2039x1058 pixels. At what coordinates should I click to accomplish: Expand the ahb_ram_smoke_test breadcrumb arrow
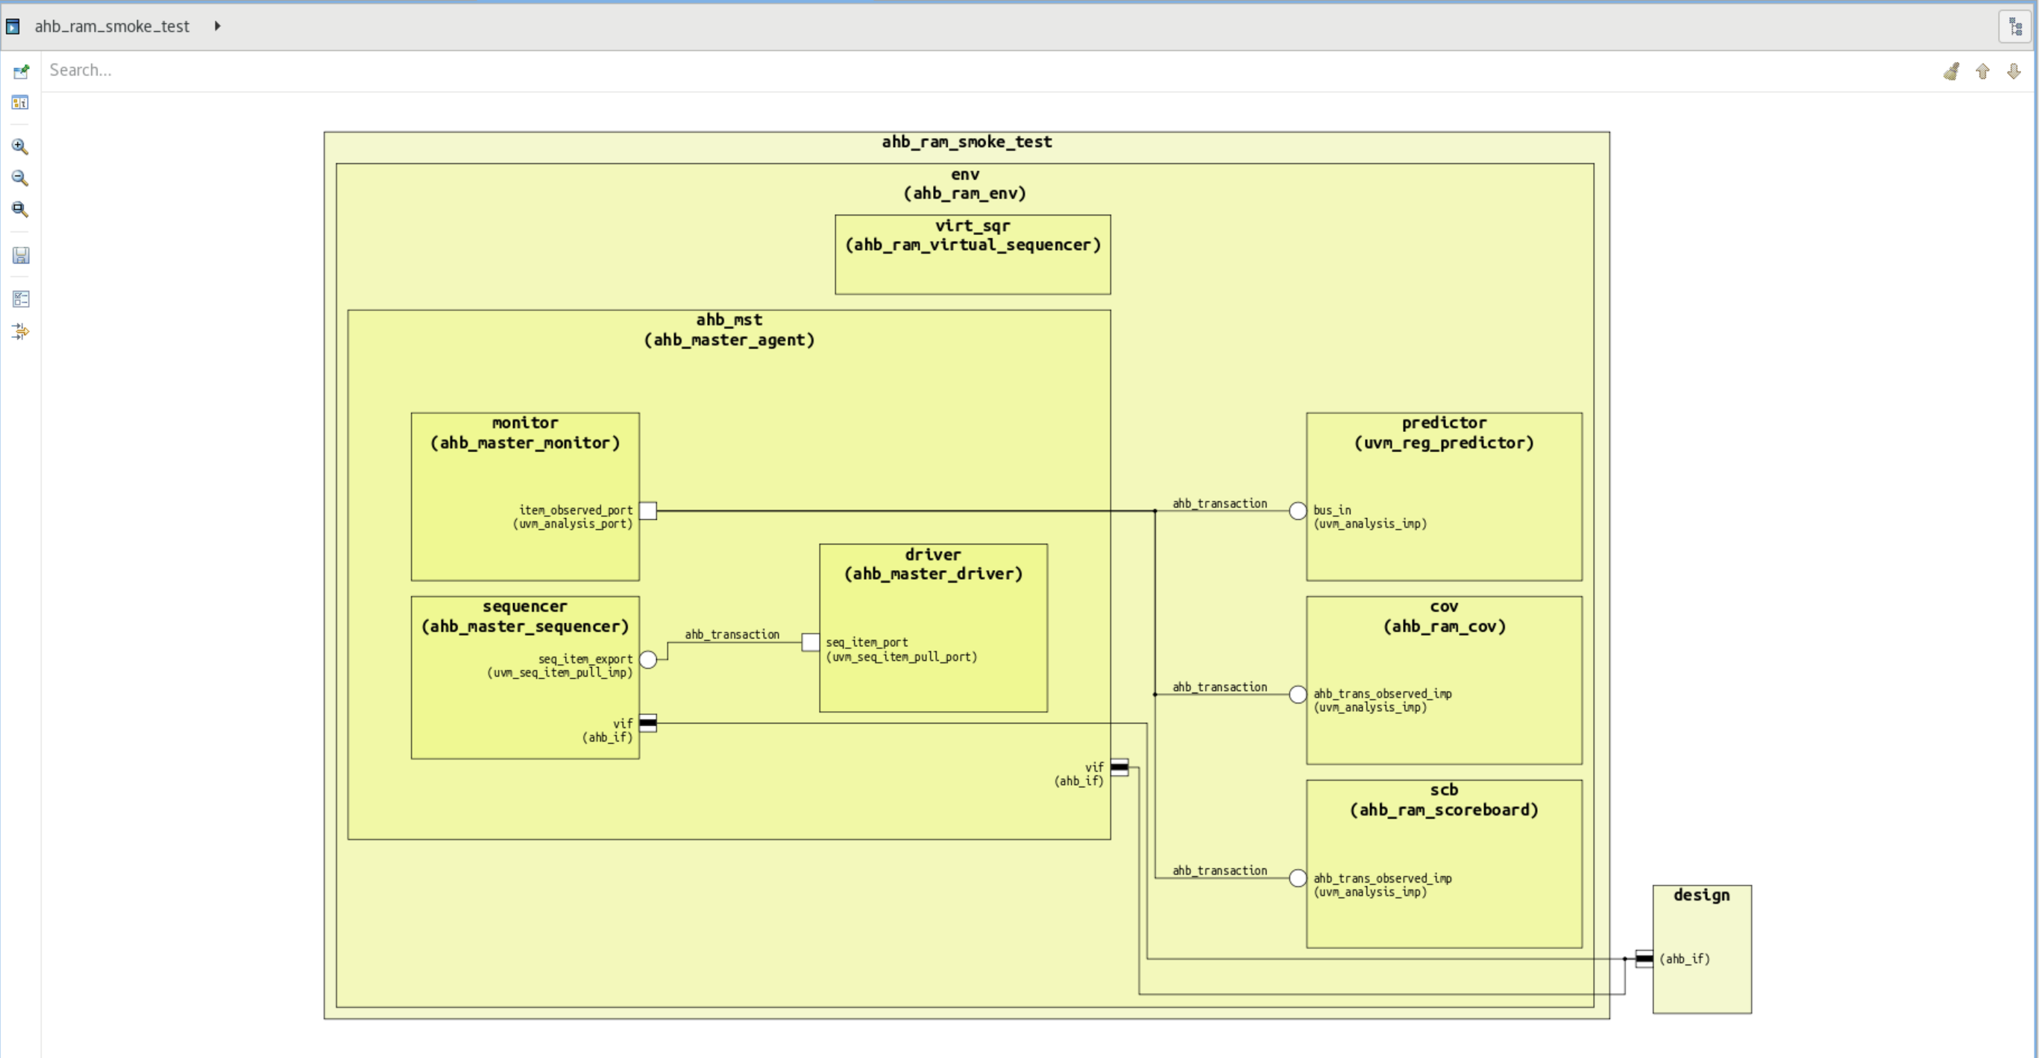[x=218, y=26]
